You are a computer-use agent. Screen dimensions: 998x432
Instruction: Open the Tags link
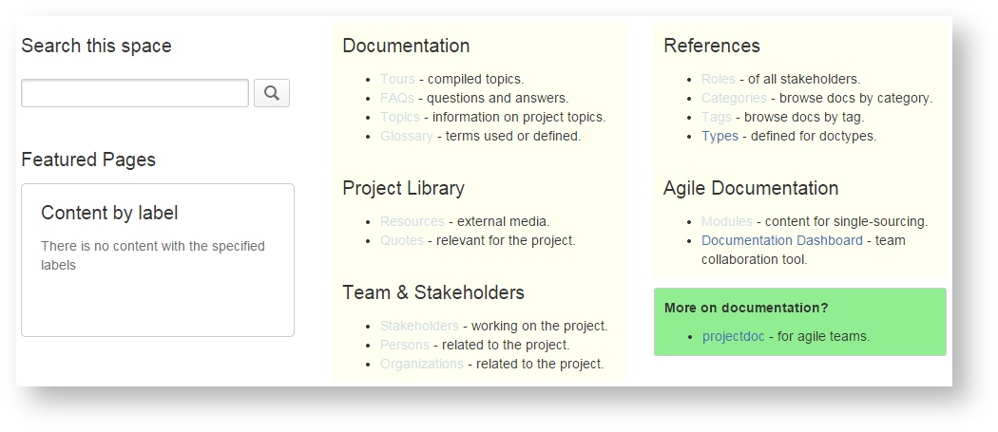click(717, 117)
